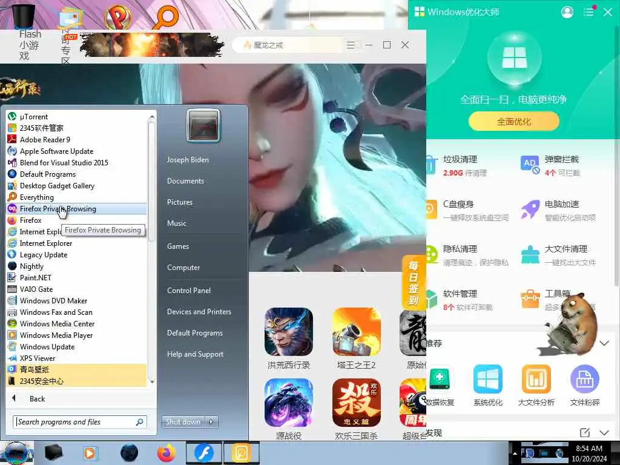Open Joseph Biden user folder
Image resolution: width=620 pixels, height=465 pixels.
pos(188,160)
